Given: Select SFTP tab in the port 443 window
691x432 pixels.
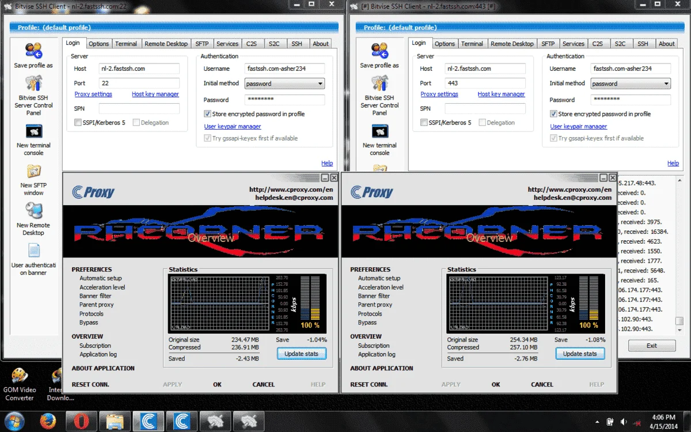Looking at the screenshot, I should (548, 44).
